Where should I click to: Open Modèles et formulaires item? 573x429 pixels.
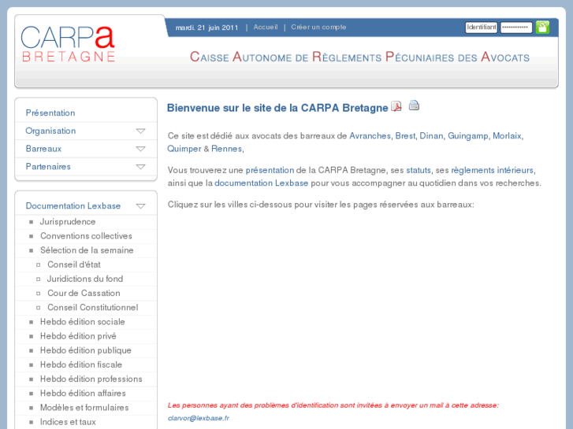coord(84,408)
